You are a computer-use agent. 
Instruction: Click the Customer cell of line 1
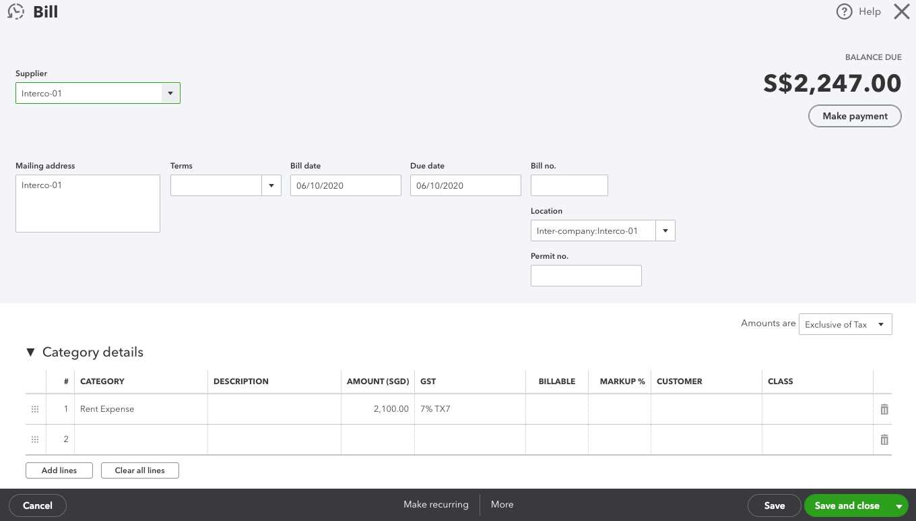coord(707,409)
